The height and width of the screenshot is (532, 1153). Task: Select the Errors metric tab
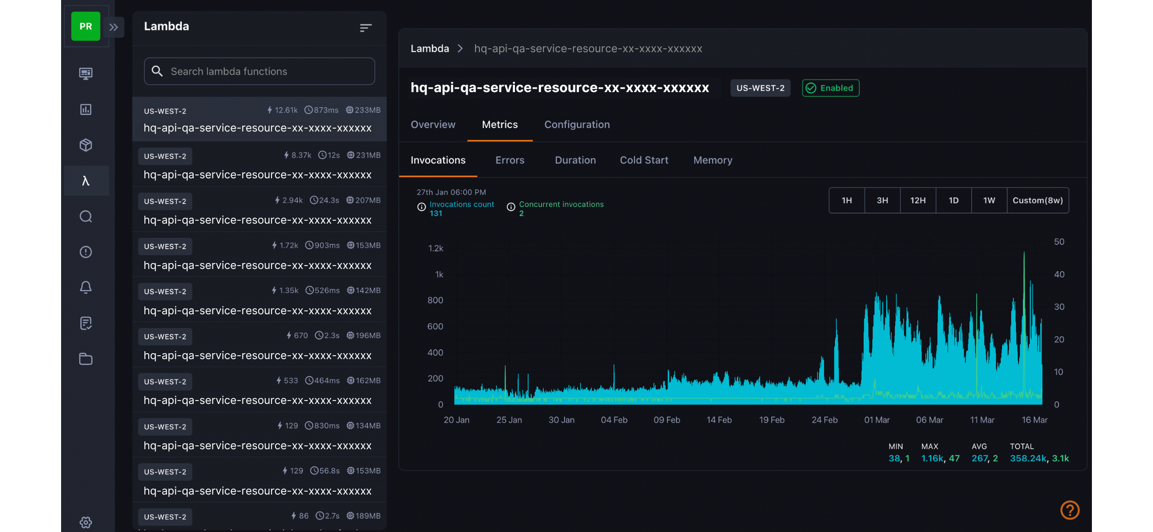click(510, 160)
